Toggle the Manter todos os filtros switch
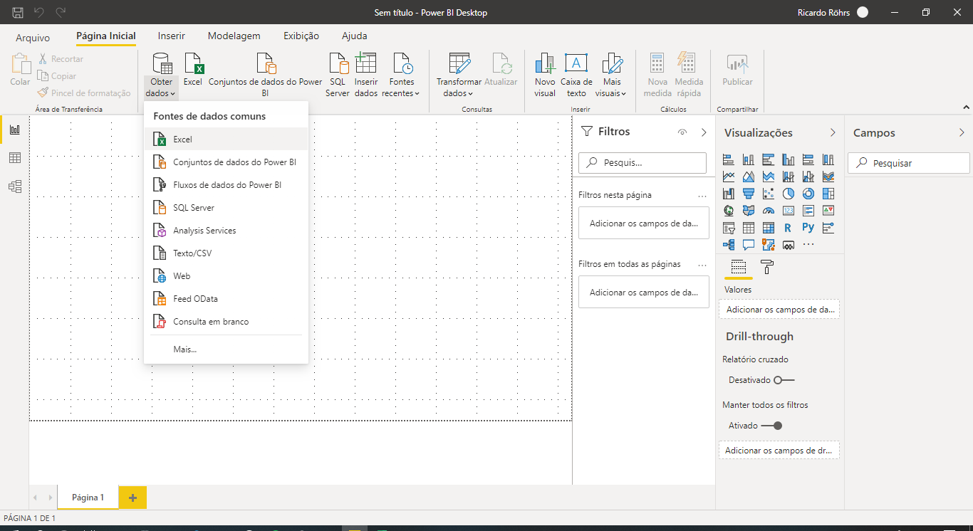Image resolution: width=973 pixels, height=531 pixels. [x=771, y=426]
